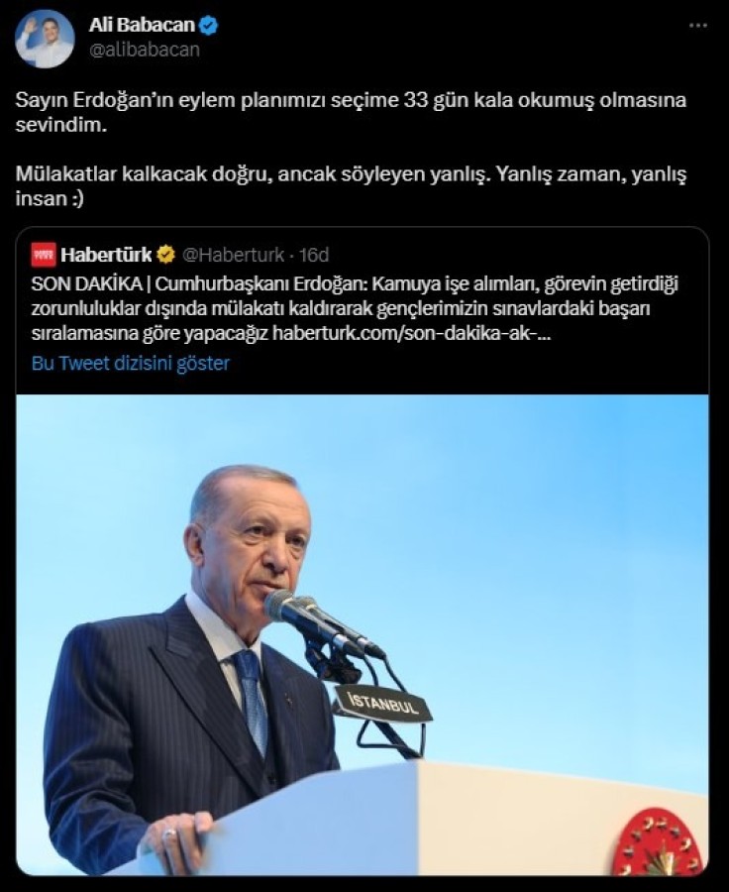This screenshot has height=892, width=729.
Task: Click the microphones in the photo
Action: (x=321, y=621)
